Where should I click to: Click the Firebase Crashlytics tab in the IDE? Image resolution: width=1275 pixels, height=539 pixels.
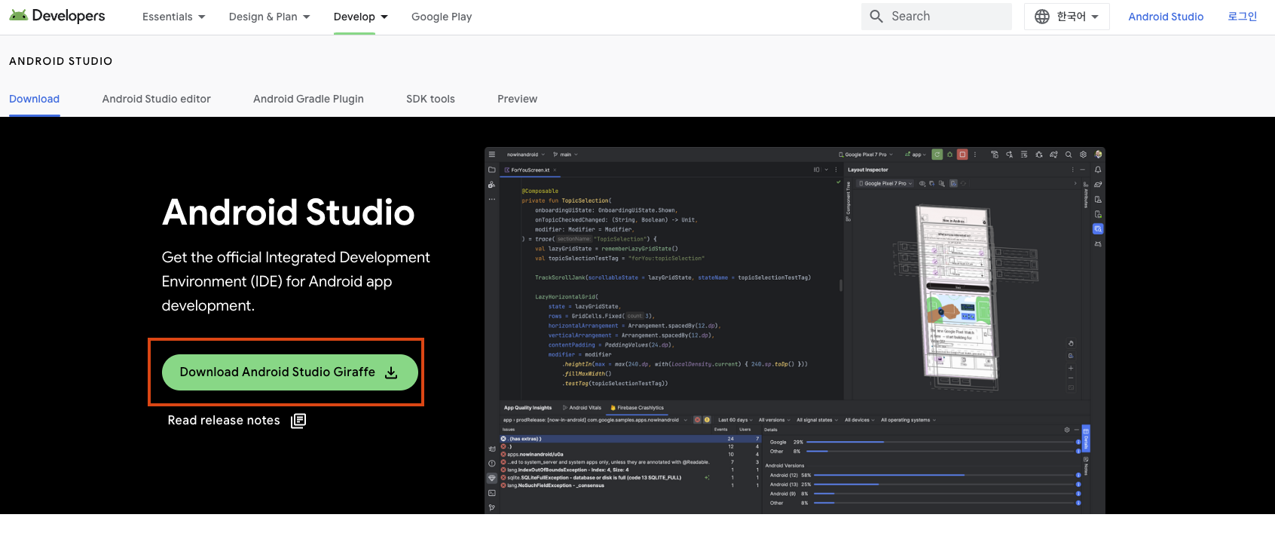pos(637,408)
